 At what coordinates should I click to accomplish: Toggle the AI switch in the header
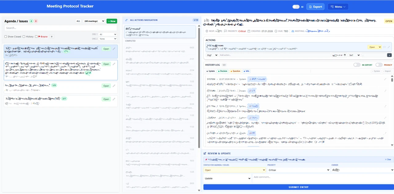[x=296, y=7]
